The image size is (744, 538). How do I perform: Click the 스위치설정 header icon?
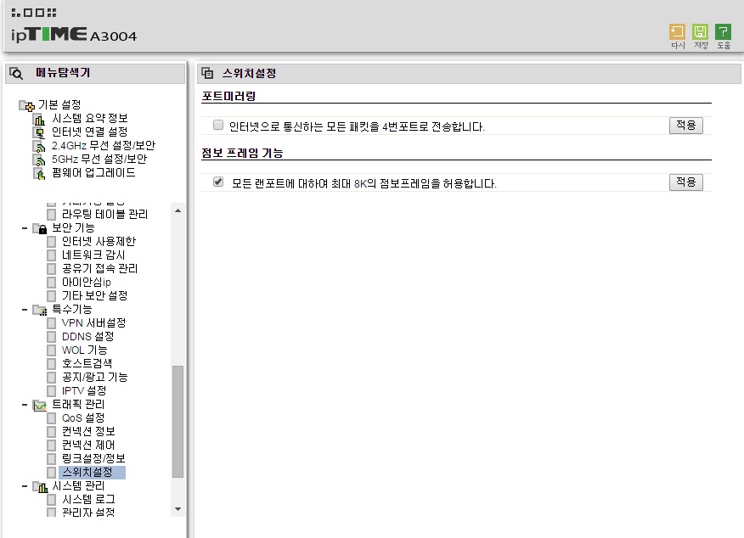[207, 73]
